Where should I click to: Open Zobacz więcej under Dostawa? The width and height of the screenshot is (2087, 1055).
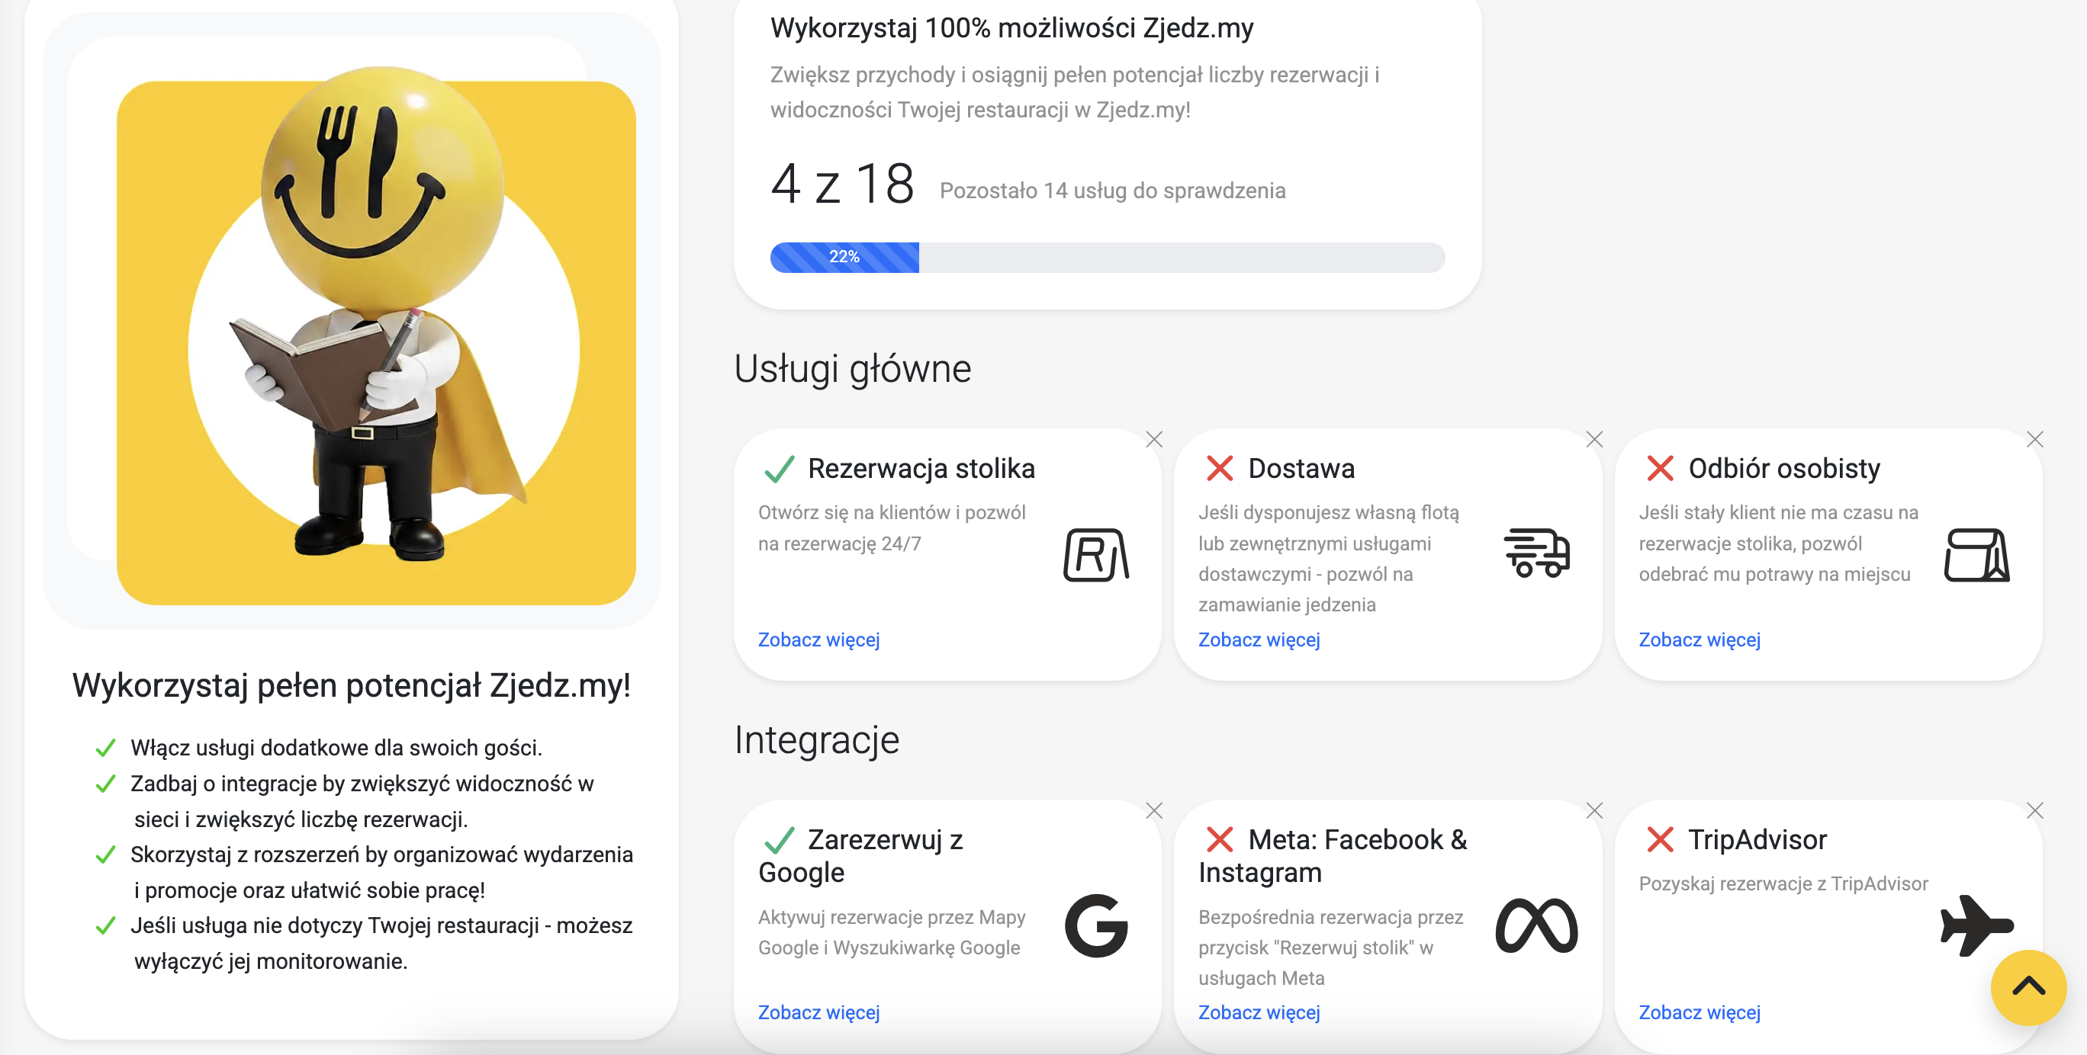click(1258, 640)
